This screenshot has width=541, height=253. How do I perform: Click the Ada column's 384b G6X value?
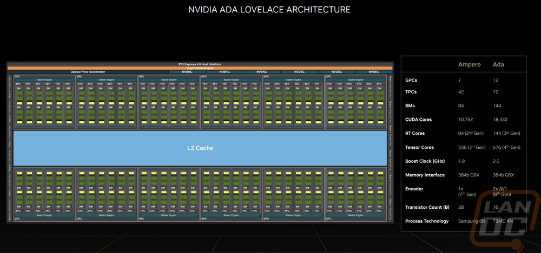503,175
